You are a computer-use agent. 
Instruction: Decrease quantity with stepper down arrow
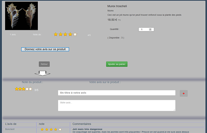(x=150, y=30)
